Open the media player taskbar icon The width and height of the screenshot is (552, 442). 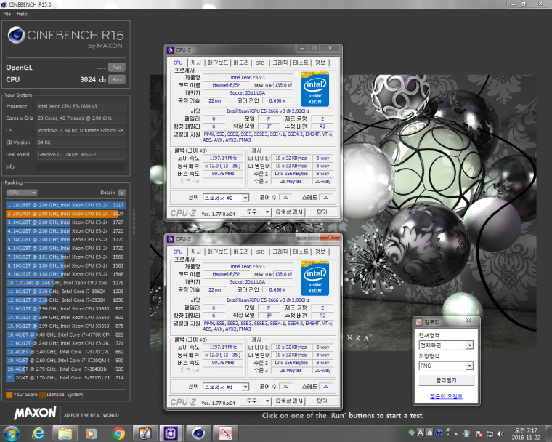pos(92,433)
